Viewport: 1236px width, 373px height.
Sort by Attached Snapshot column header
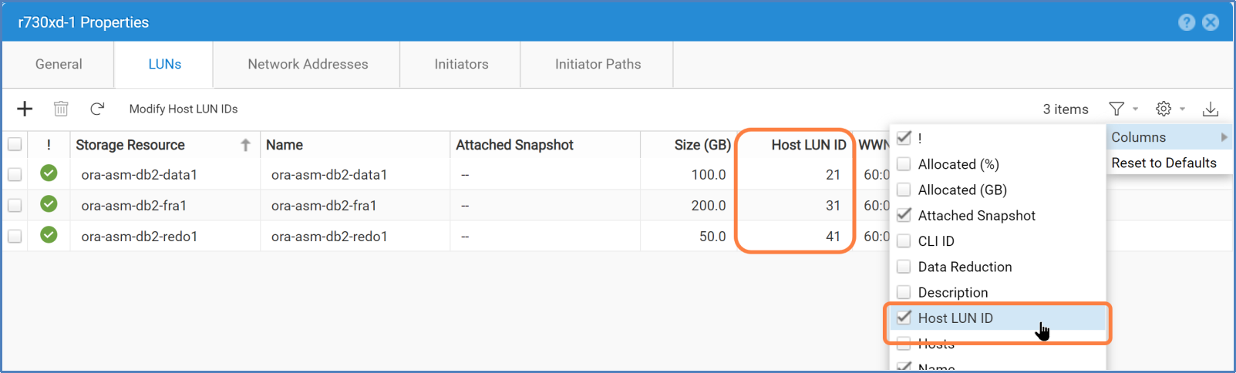coord(514,145)
